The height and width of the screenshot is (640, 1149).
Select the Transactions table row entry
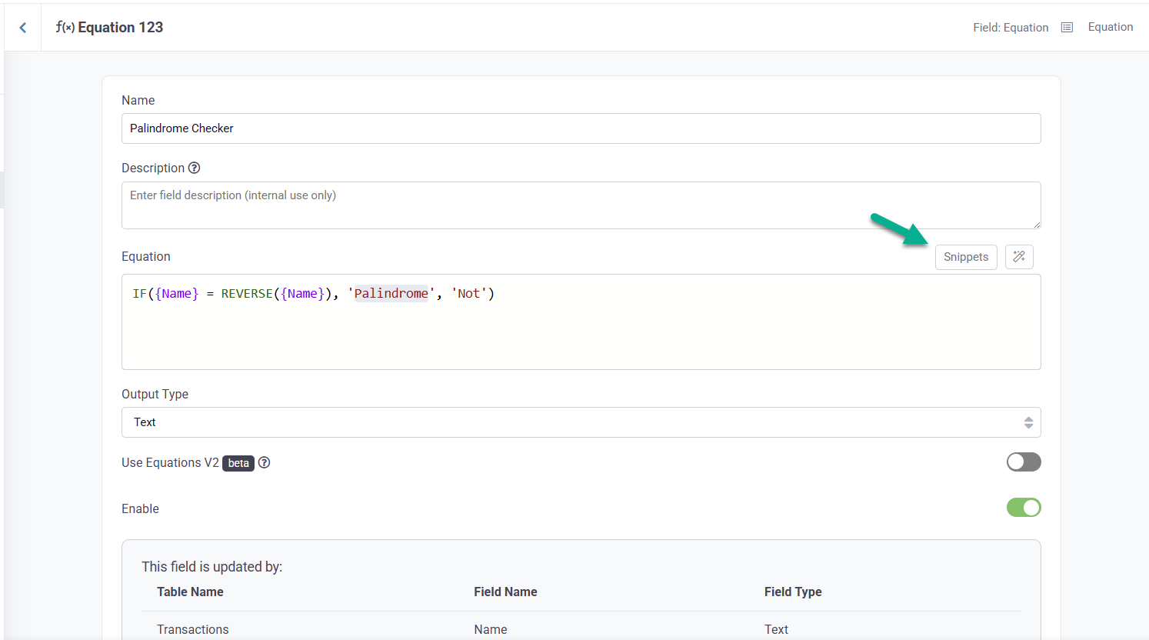(x=193, y=629)
